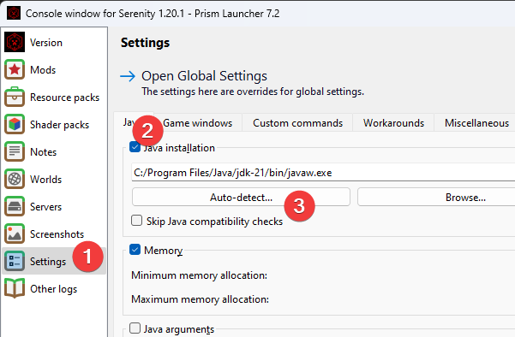Select the Worlds sidebar label

(46, 180)
